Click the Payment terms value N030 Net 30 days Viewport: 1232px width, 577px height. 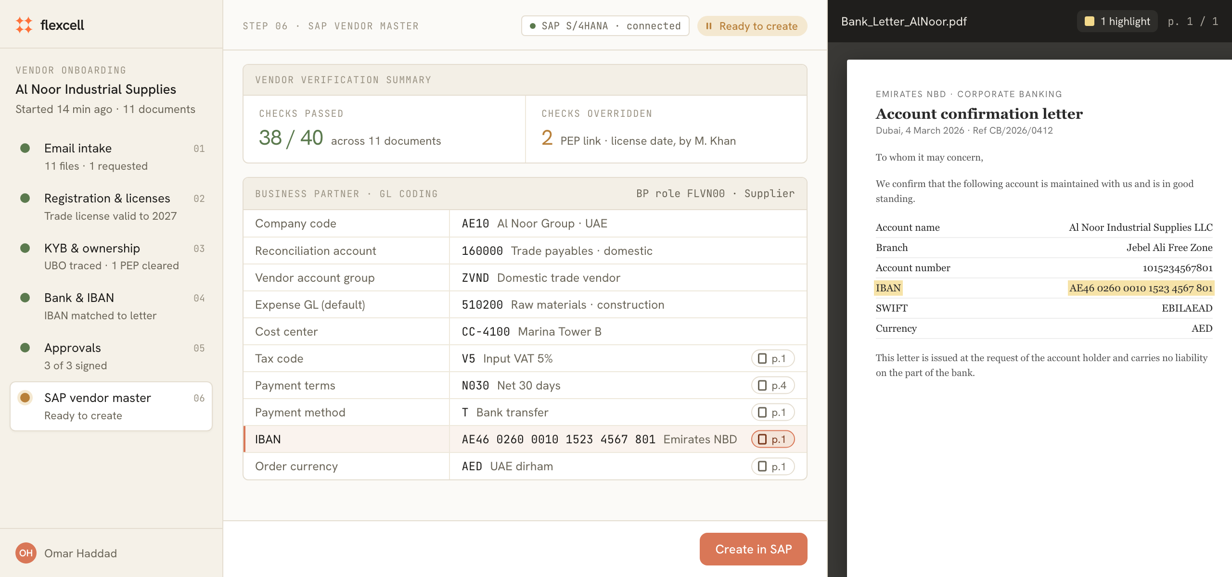[511, 385]
